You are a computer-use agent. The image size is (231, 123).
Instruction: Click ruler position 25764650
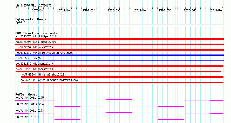pyautogui.click(x=165, y=10)
